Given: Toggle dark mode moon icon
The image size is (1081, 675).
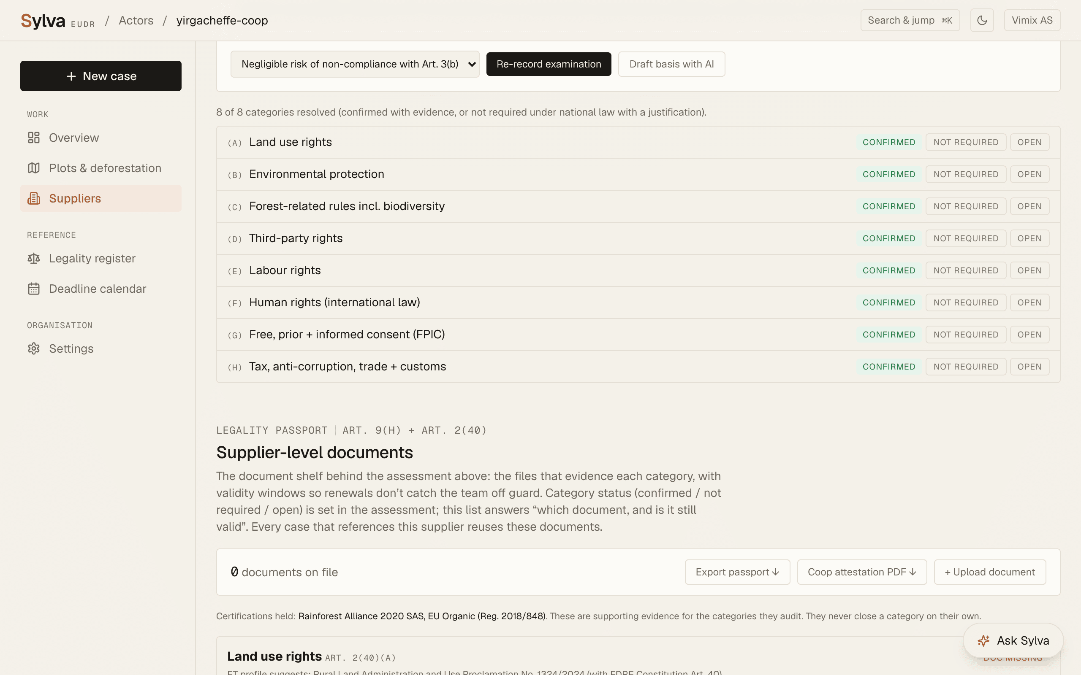Looking at the screenshot, I should 982,20.
